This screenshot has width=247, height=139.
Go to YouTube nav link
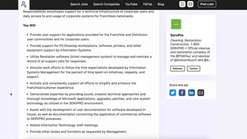131,4
